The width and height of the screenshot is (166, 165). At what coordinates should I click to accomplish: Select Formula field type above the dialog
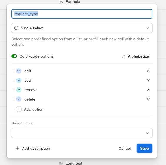[70, 2]
